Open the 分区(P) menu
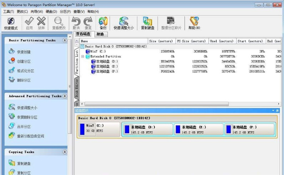Screen dimensions: 284x175 pos(65,11)
